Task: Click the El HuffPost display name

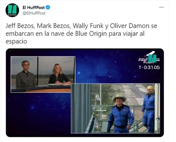Action: (33, 8)
